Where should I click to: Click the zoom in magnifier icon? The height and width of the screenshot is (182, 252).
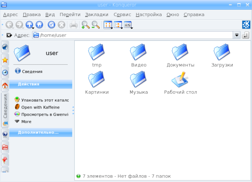point(85,25)
